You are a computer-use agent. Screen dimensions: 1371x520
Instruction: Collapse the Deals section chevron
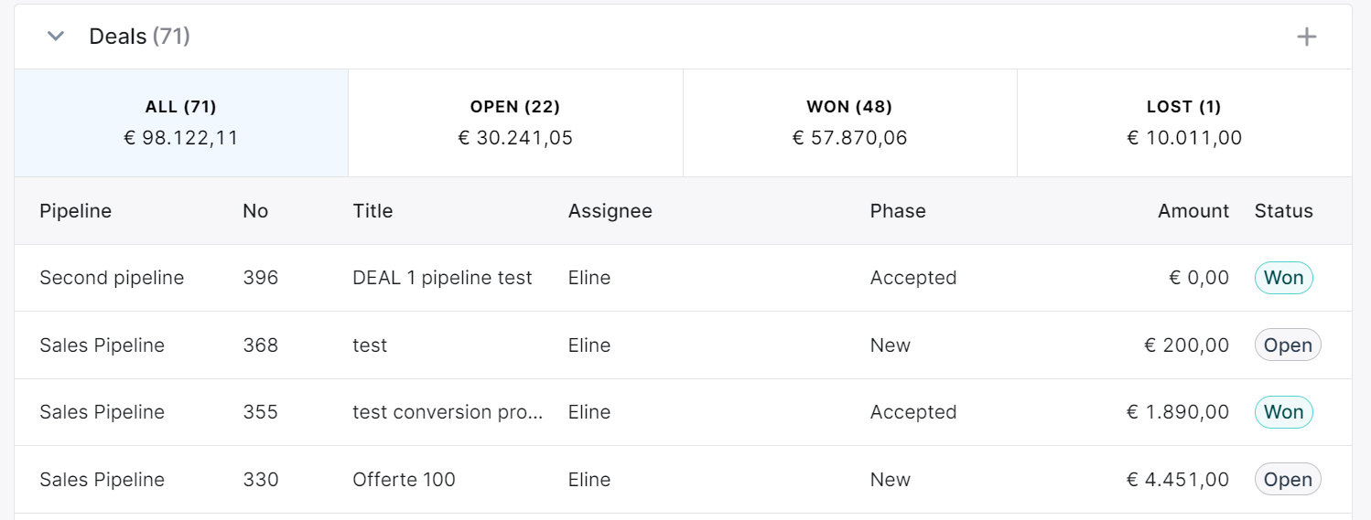(56, 37)
